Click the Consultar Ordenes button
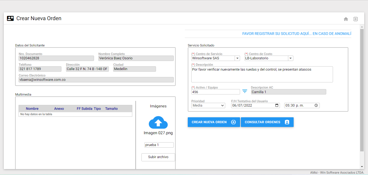Viewport: 368px width, 175px height. tap(267, 122)
